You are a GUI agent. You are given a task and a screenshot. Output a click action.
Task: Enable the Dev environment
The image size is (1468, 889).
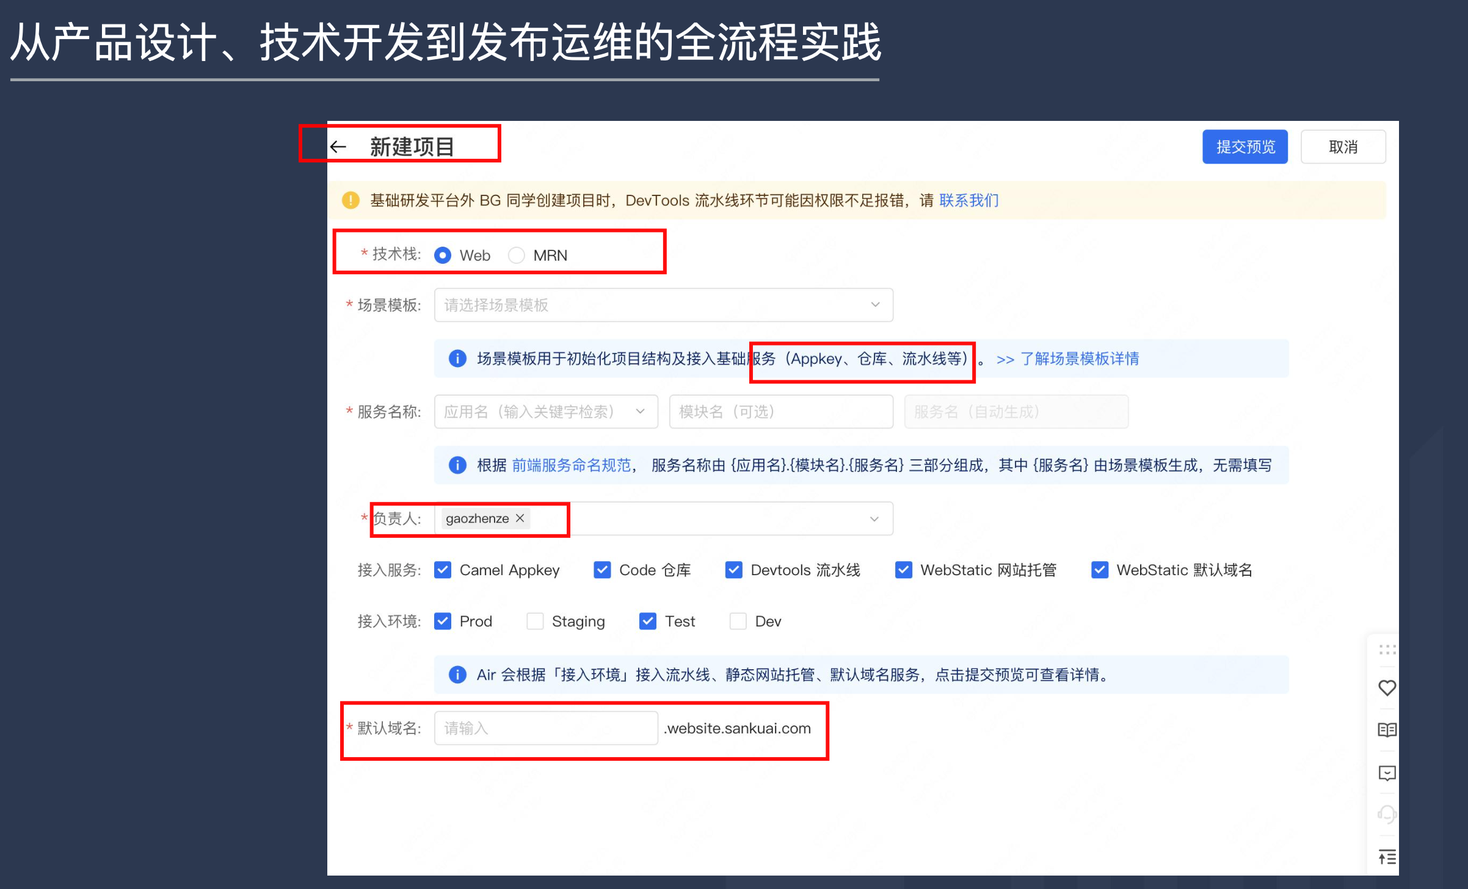pyautogui.click(x=738, y=621)
